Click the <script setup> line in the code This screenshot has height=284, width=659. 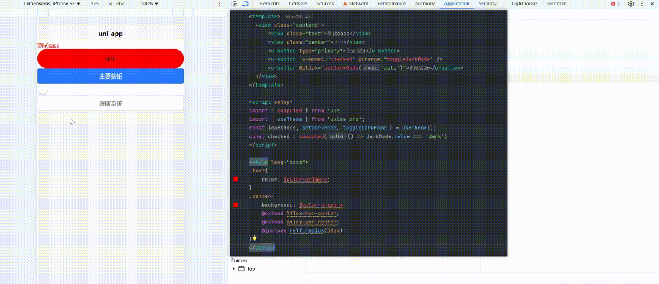(270, 102)
